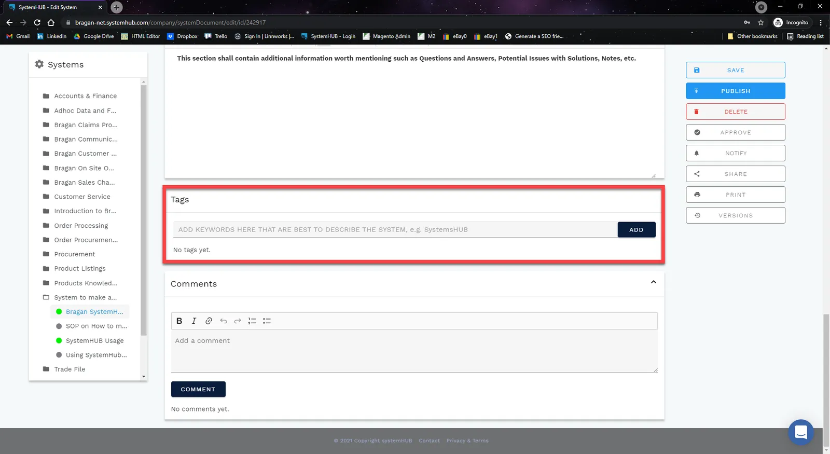Expand the Adhoc Data folder
The image size is (830, 454).
[80, 111]
